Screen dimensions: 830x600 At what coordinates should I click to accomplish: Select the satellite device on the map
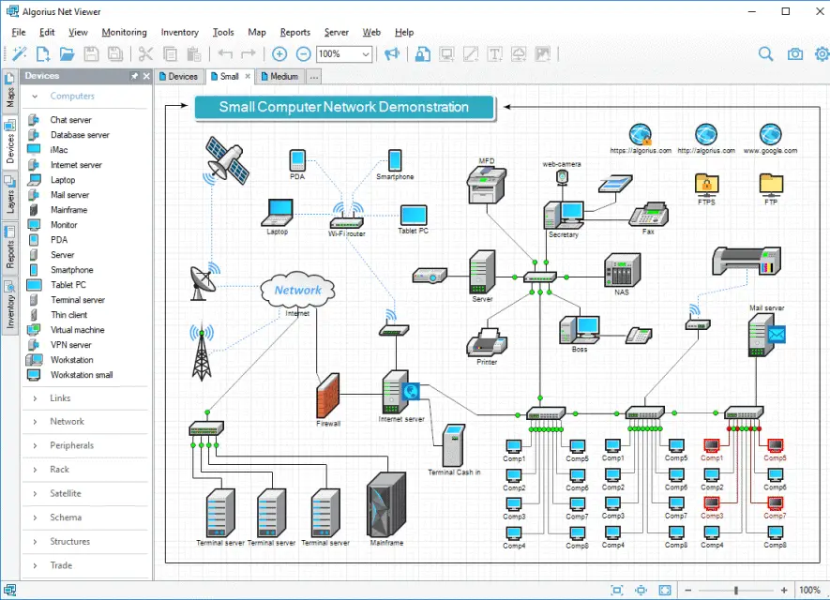[x=226, y=161]
